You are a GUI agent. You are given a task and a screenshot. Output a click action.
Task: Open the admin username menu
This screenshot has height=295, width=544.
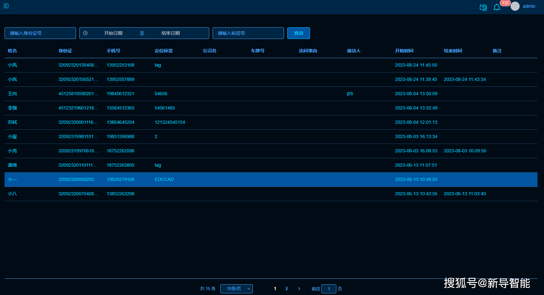[529, 6]
